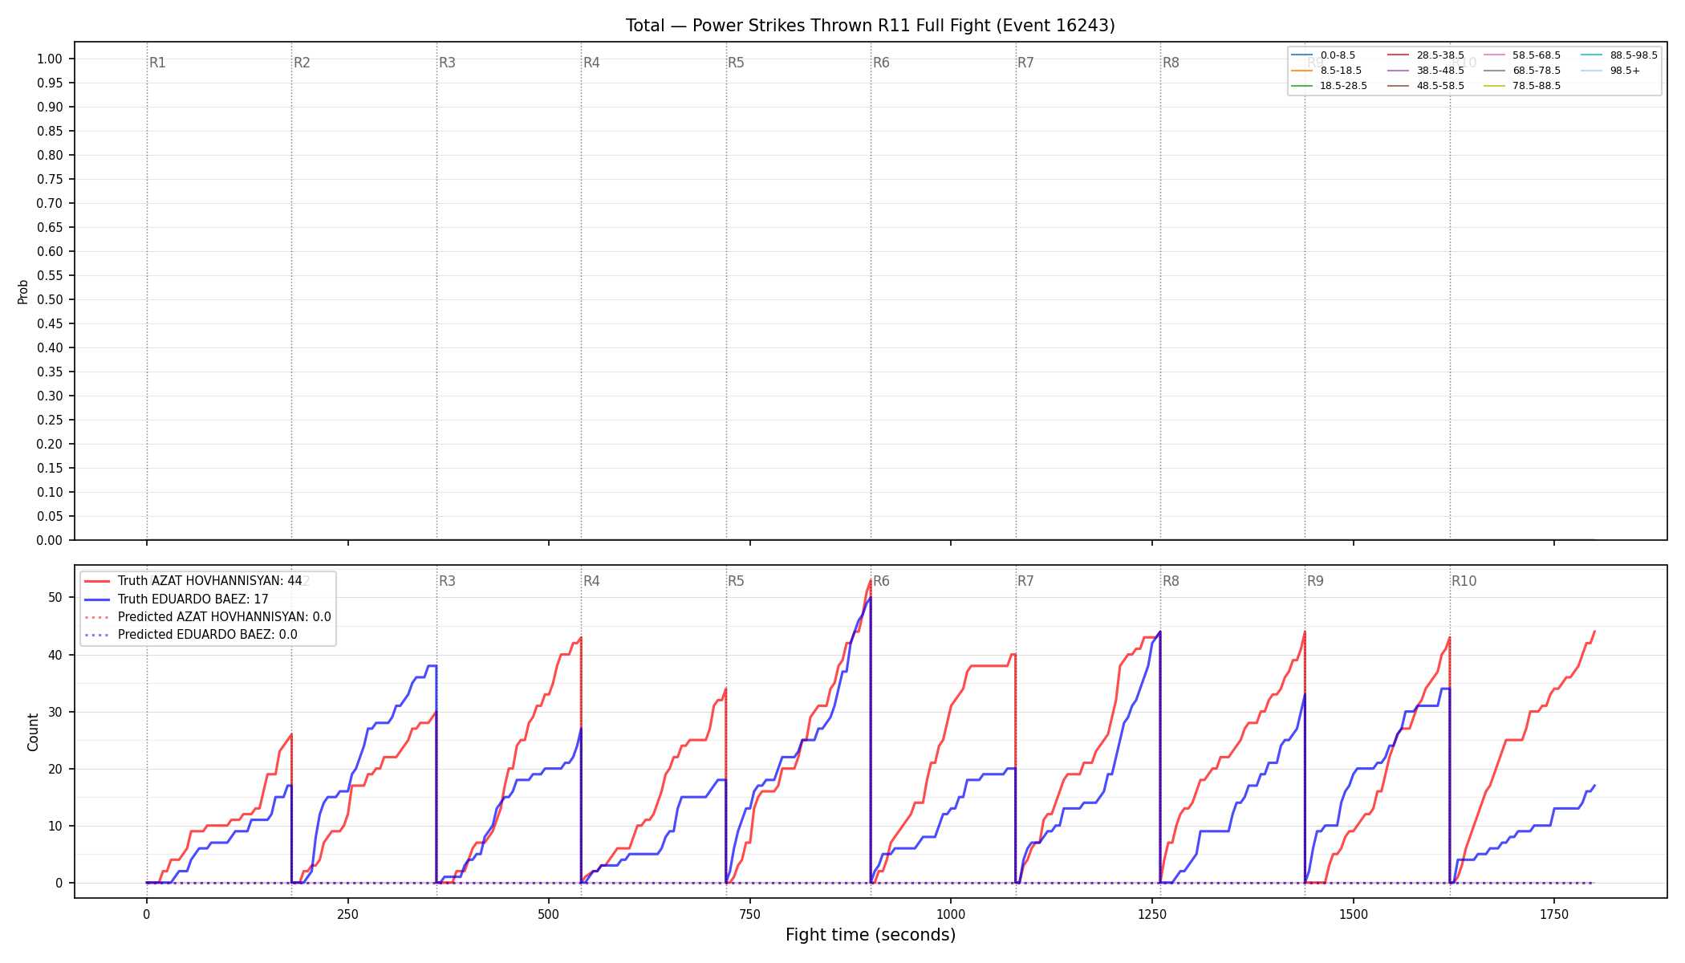Click the '1000' tick on the fight time axis
The height and width of the screenshot is (963, 1685).
(x=951, y=914)
